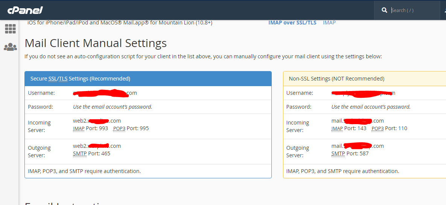
Task: Click the search magnifier icon
Action: point(384,10)
